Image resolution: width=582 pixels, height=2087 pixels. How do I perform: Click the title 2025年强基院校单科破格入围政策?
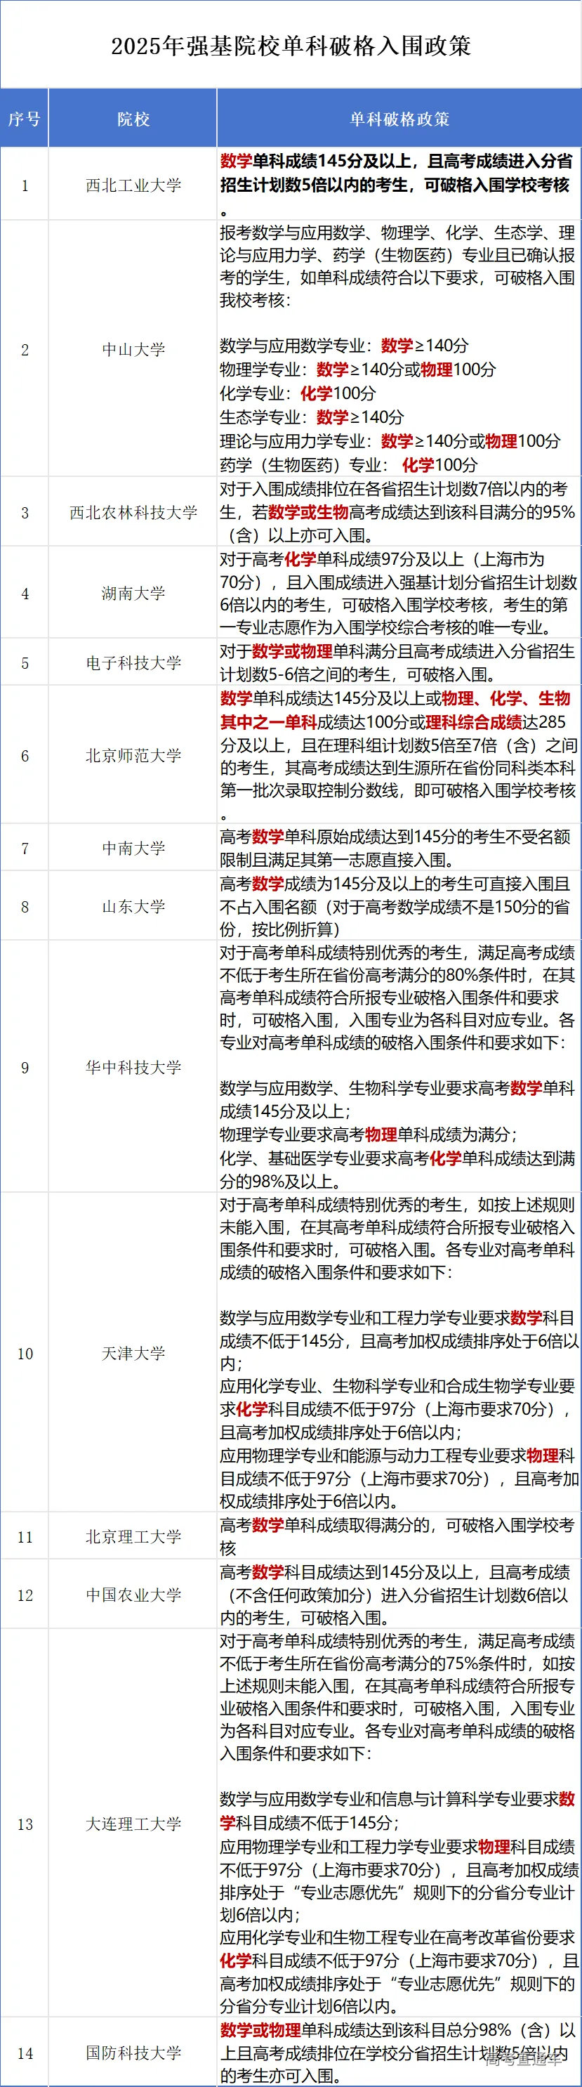click(291, 46)
